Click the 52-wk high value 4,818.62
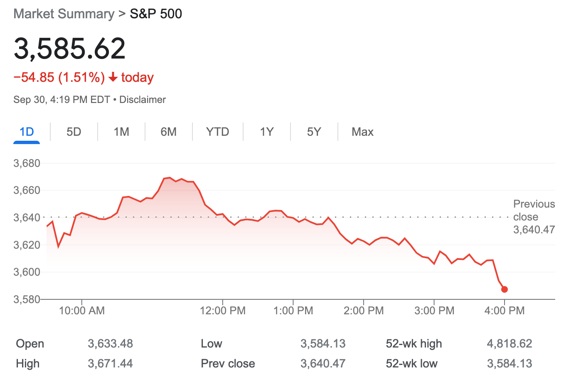This screenshot has width=581, height=377. [x=510, y=344]
